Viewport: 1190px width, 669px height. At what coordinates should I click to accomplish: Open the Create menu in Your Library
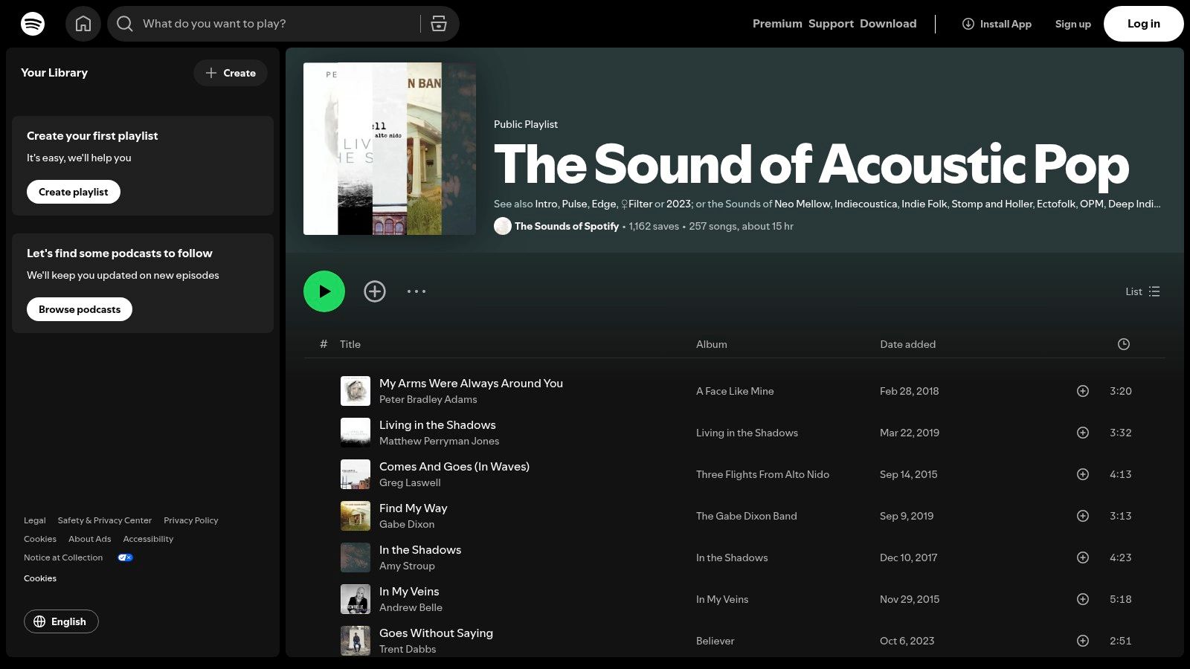[x=231, y=73]
